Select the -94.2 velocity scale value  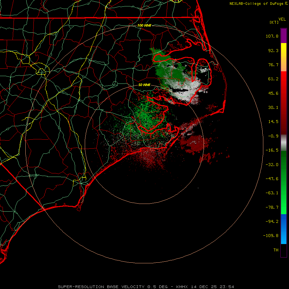pyautogui.click(x=272, y=221)
